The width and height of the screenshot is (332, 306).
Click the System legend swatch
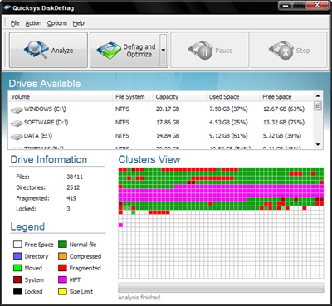pos(17,279)
